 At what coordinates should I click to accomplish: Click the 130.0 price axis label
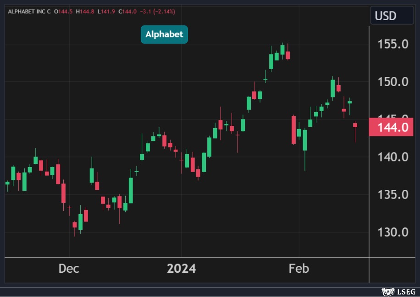392,232
